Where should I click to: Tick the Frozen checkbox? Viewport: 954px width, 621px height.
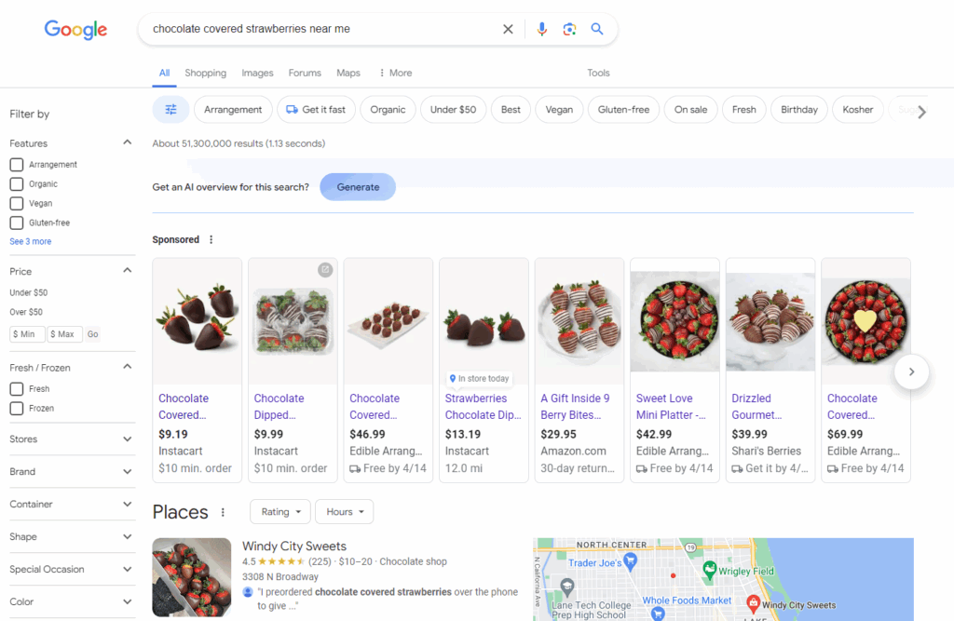tap(17, 409)
